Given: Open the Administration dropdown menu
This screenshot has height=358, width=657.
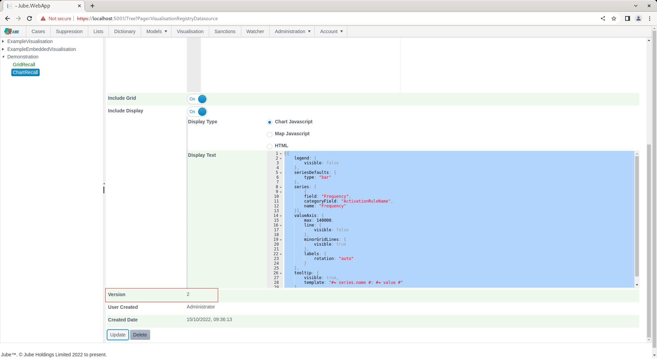Looking at the screenshot, I should pyautogui.click(x=292, y=31).
